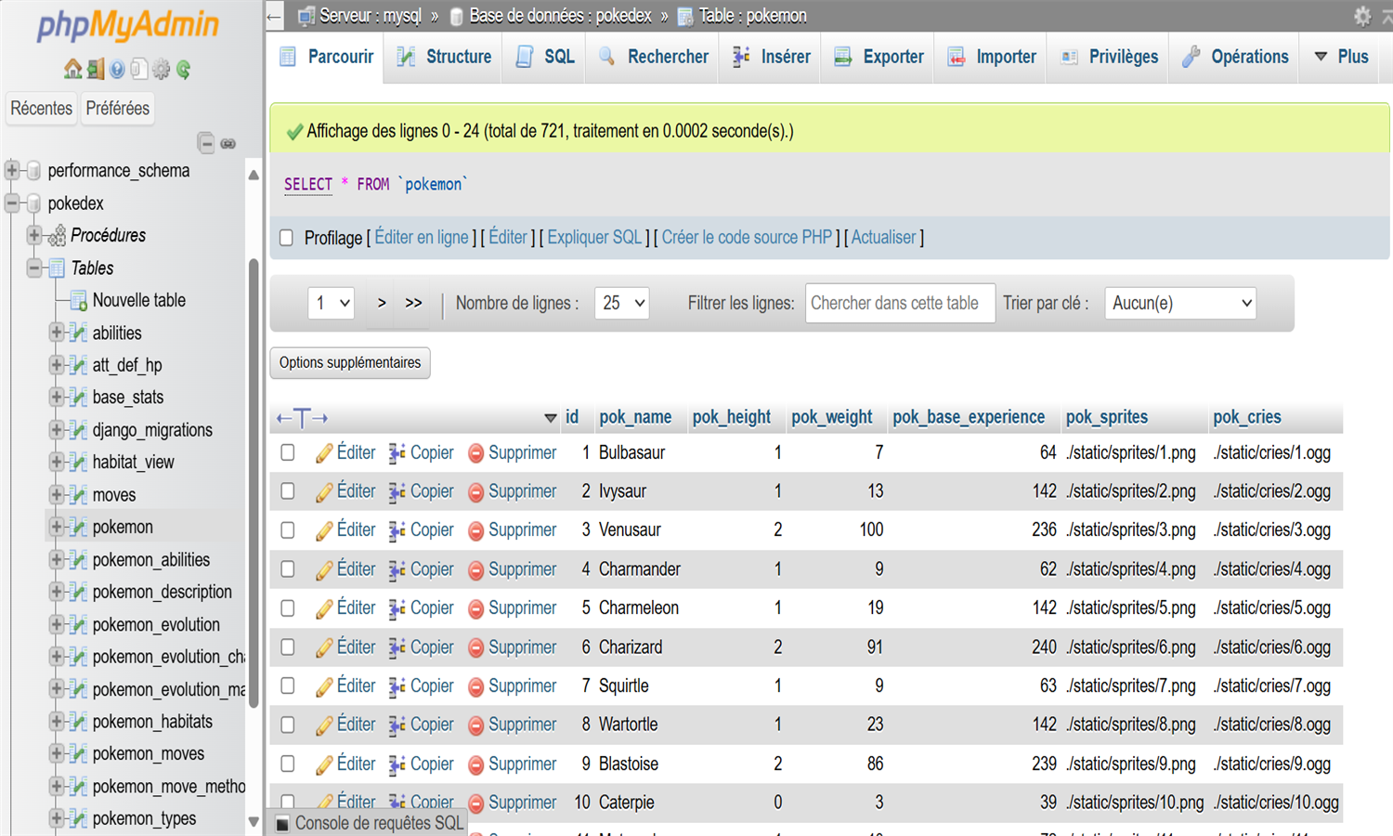Click the Expliquer SQL link
This screenshot has width=1393, height=836.
(594, 238)
